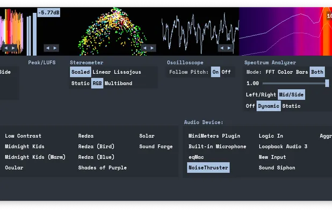Turn Follow Pitch On

tap(215, 72)
